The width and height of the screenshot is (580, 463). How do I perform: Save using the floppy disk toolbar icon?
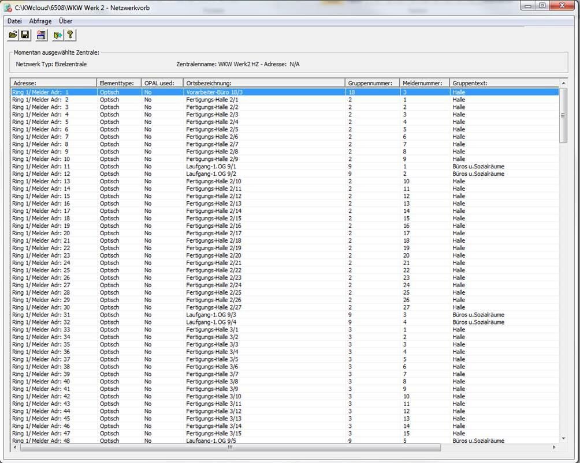pyautogui.click(x=25, y=35)
